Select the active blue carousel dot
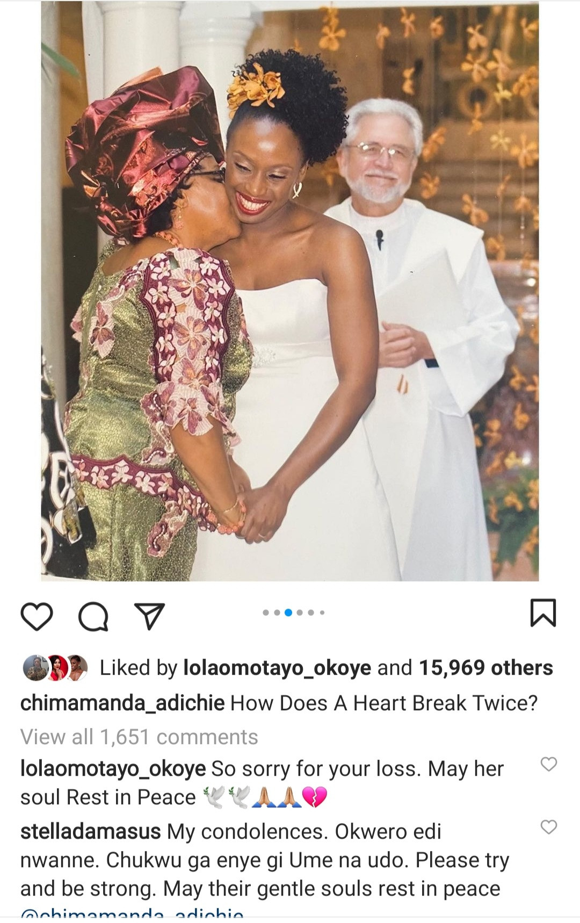Image resolution: width=580 pixels, height=923 pixels. 288,612
